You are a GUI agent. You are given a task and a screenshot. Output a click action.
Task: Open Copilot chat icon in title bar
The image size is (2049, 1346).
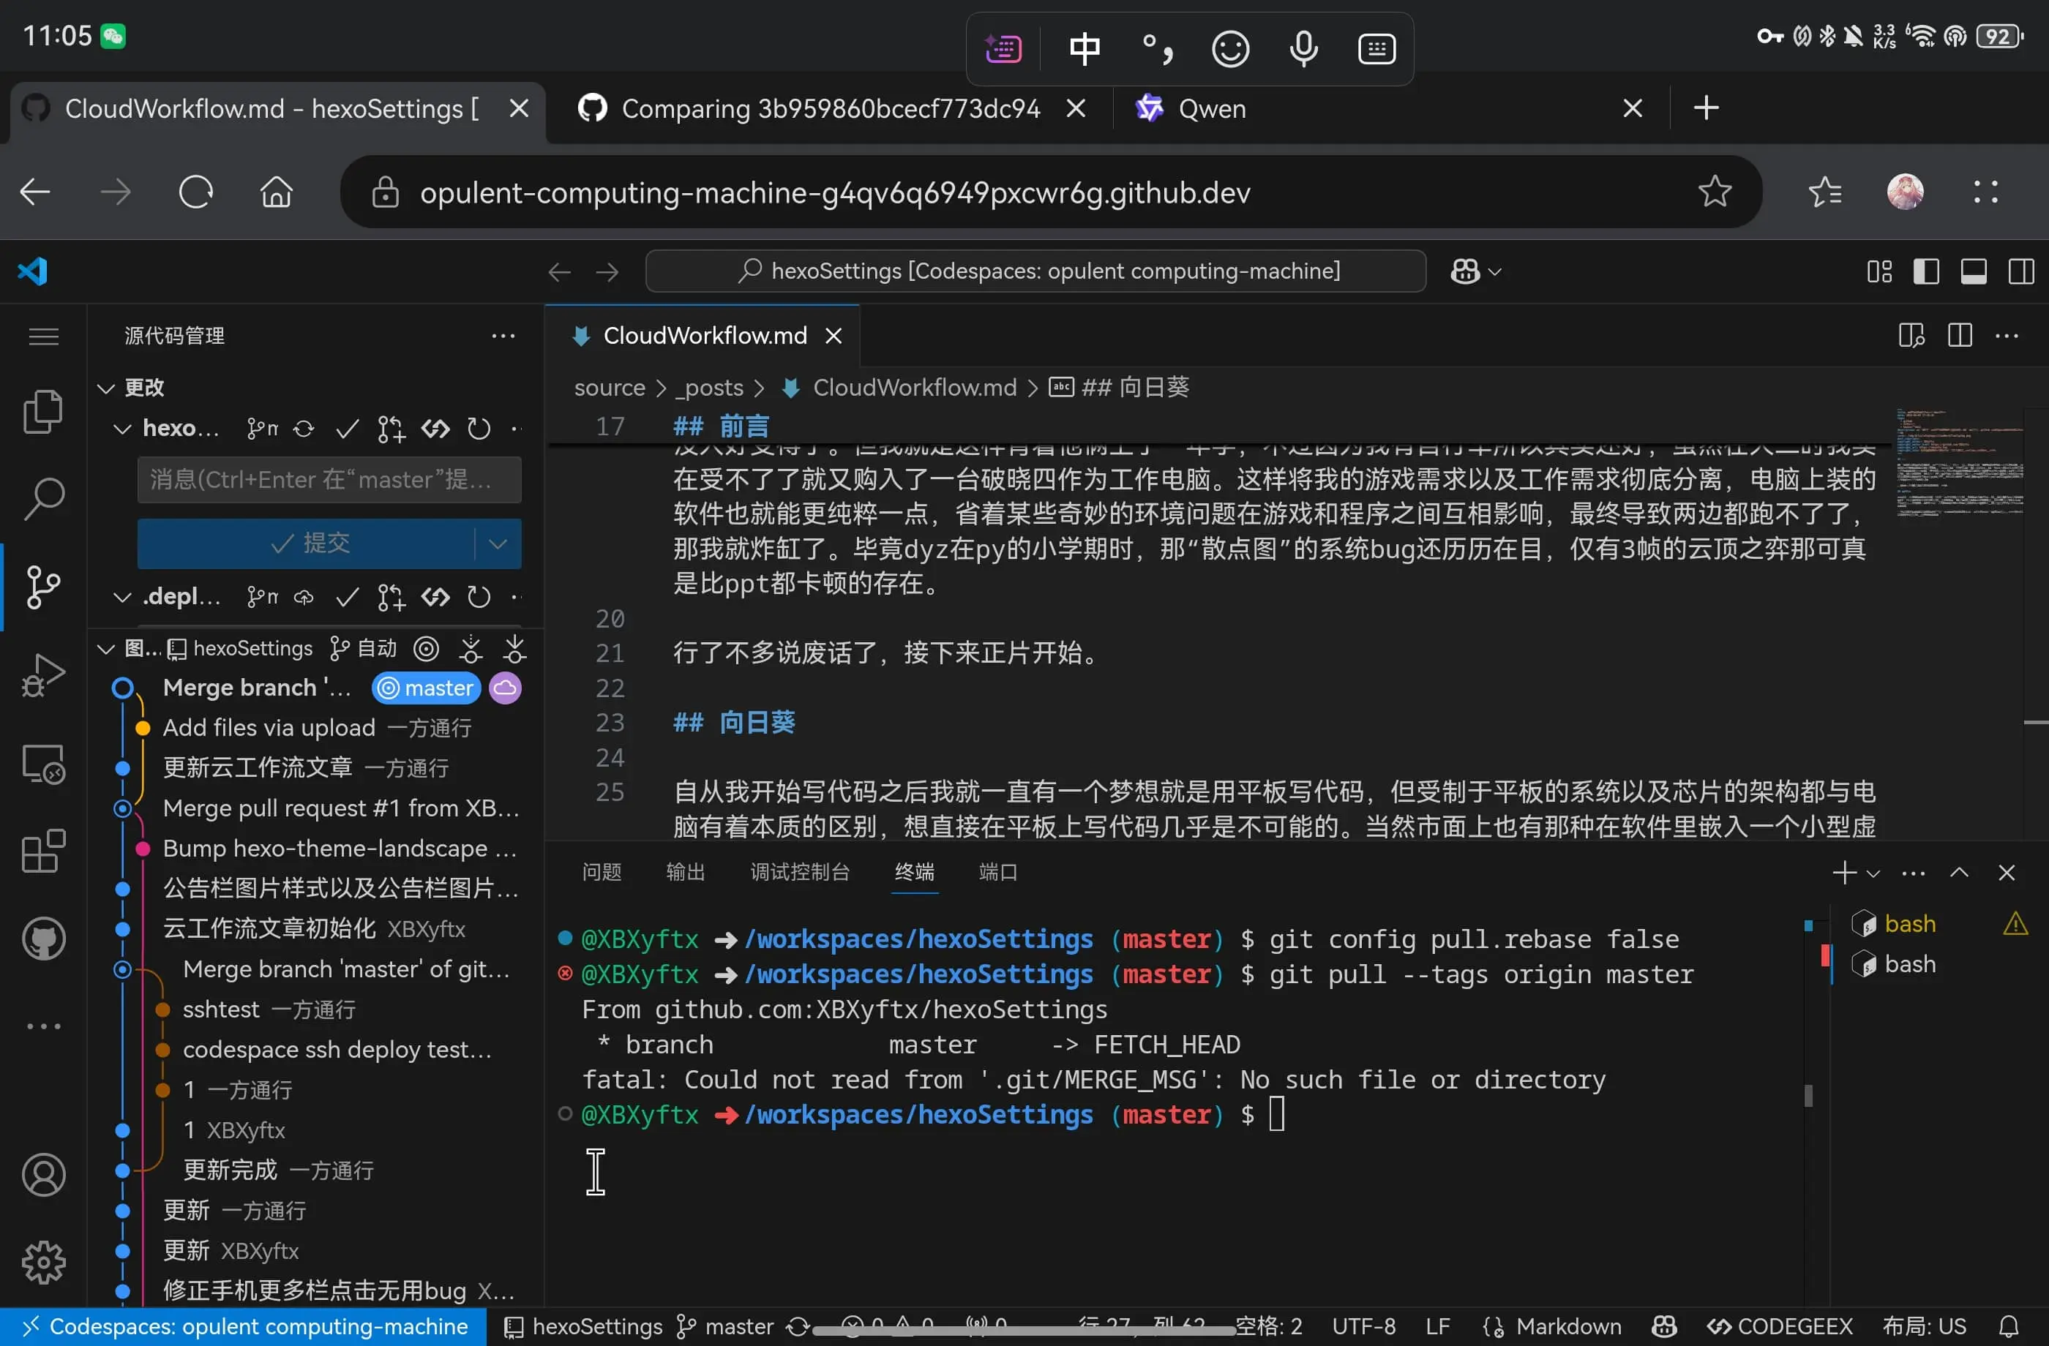(x=1465, y=272)
